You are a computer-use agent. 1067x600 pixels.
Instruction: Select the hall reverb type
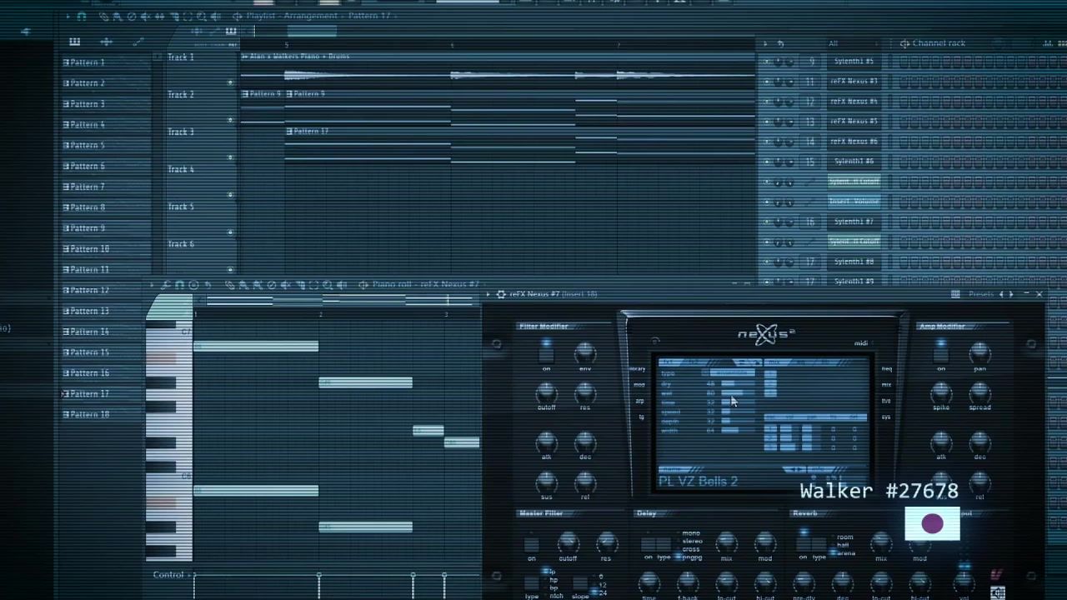pos(841,544)
